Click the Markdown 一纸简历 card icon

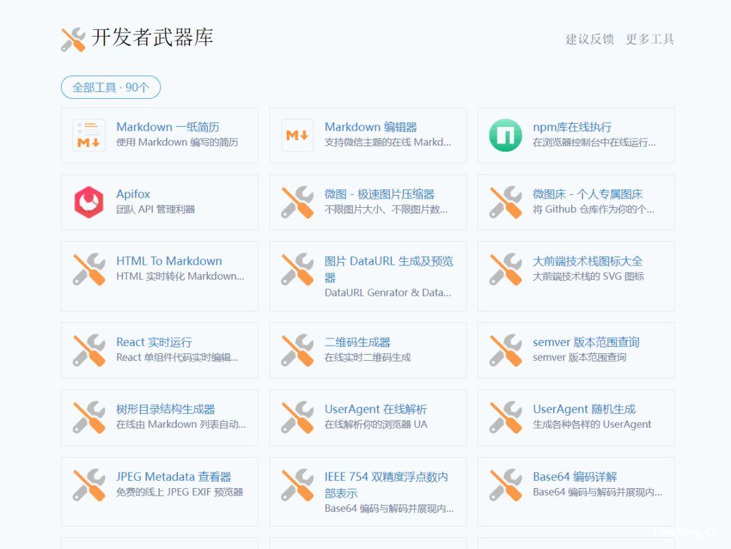coord(89,135)
